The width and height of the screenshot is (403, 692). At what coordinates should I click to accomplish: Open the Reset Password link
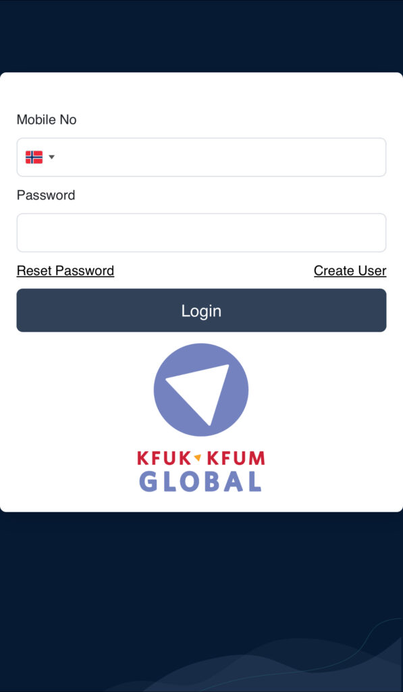point(65,270)
